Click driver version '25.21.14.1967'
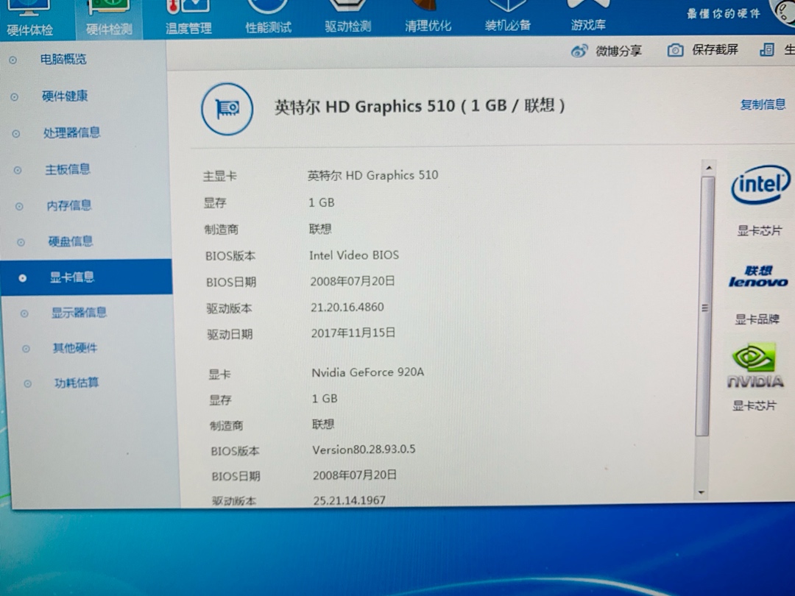 point(350,500)
